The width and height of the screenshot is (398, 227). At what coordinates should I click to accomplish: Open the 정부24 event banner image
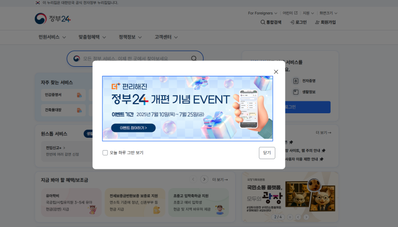[187, 108]
